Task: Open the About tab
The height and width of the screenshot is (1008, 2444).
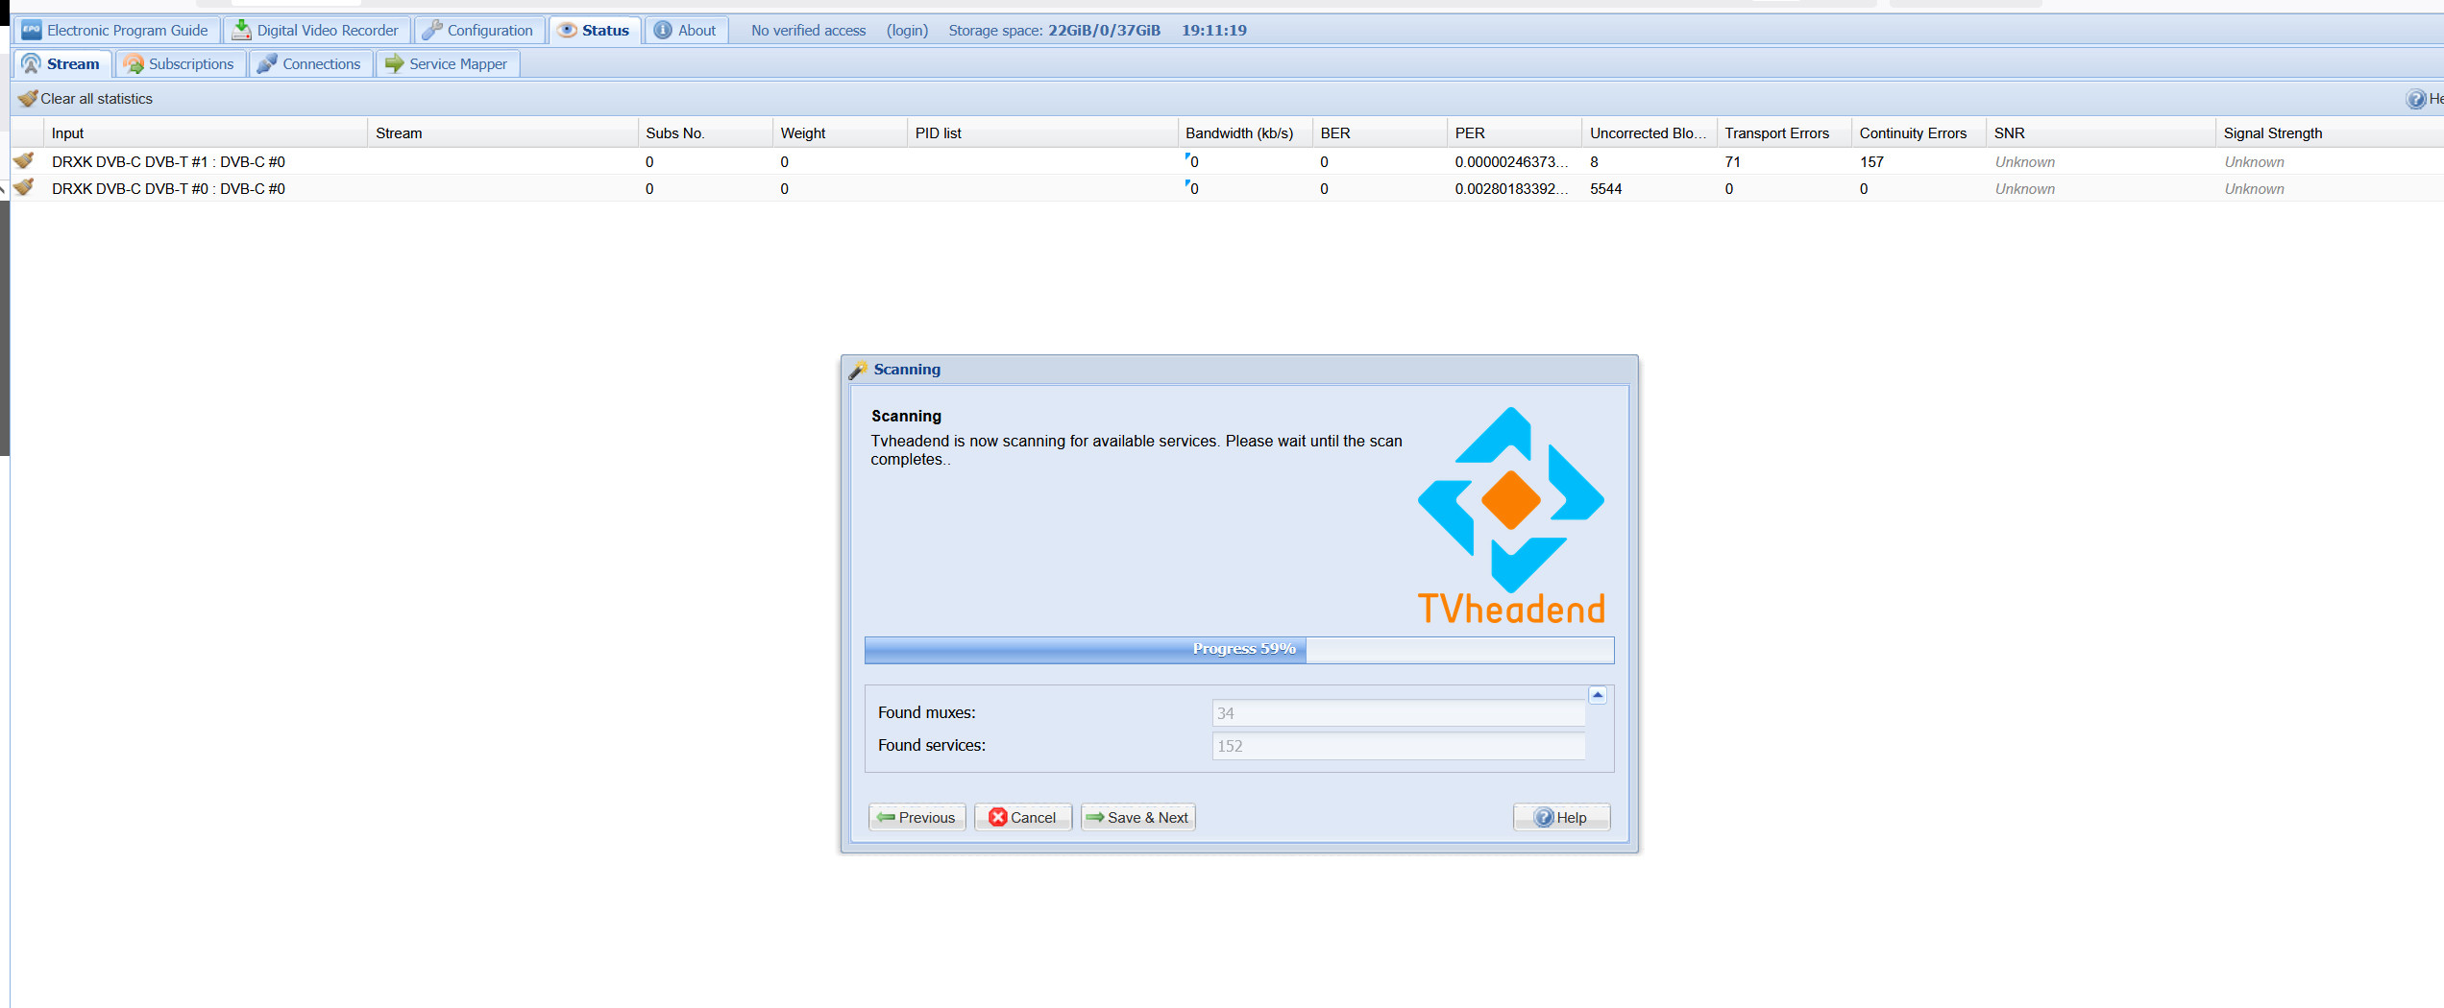Action: 686,30
